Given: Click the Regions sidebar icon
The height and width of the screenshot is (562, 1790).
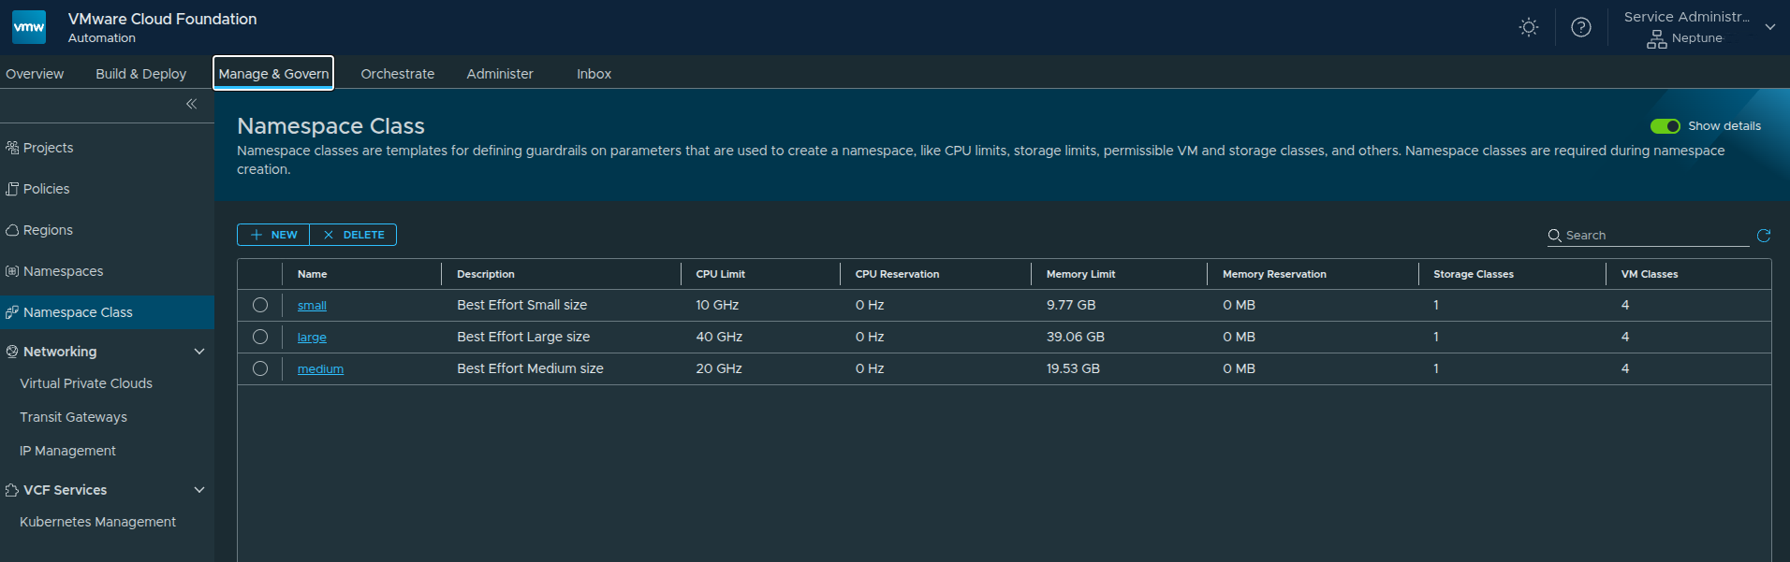Looking at the screenshot, I should click(12, 230).
